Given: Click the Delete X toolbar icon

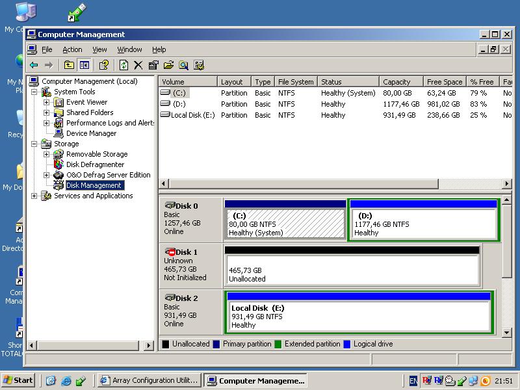Looking at the screenshot, I should coord(138,65).
